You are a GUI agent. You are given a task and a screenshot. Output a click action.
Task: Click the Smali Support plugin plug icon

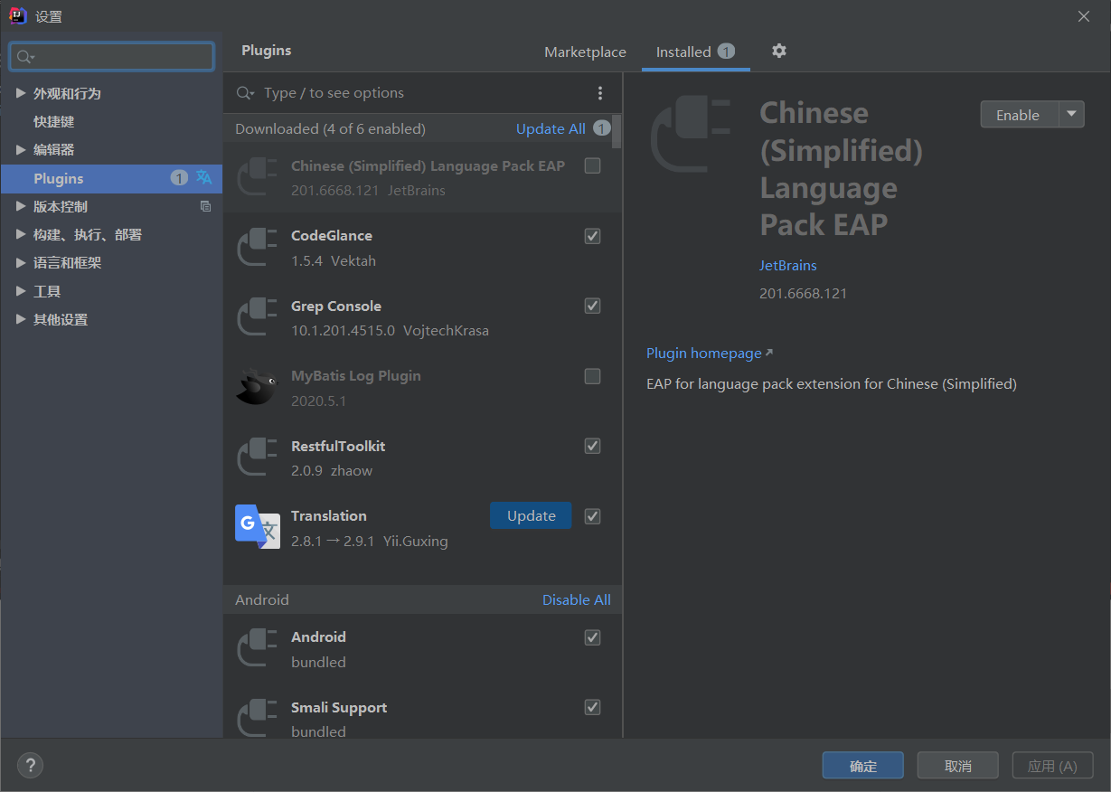point(257,718)
